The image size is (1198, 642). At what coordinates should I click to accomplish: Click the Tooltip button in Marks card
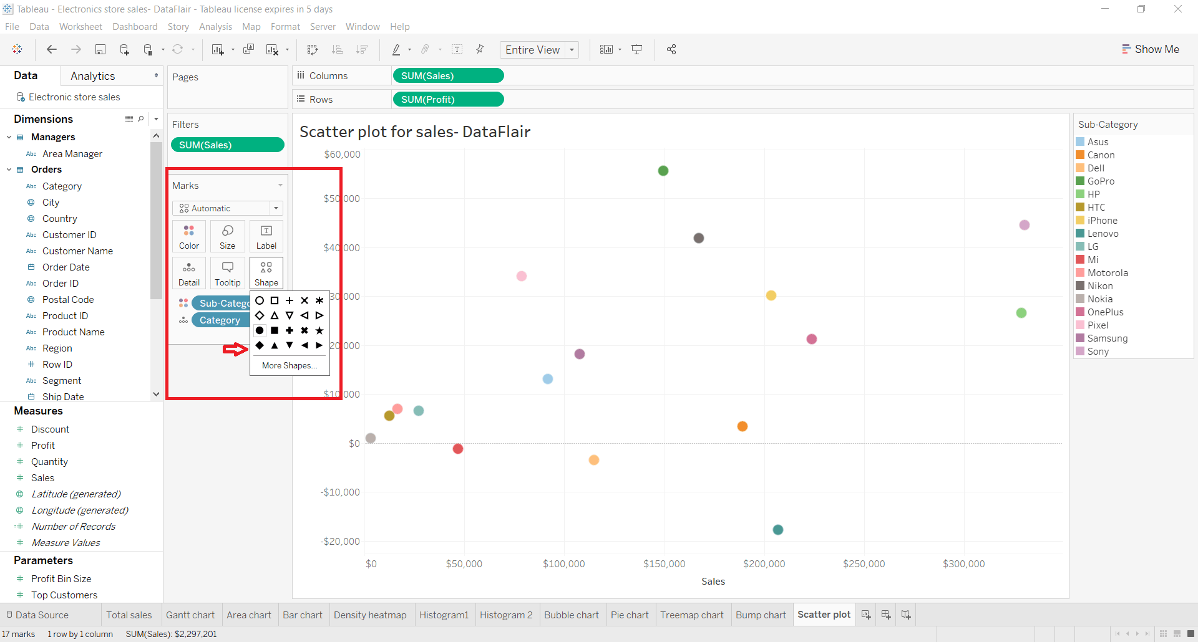click(227, 272)
